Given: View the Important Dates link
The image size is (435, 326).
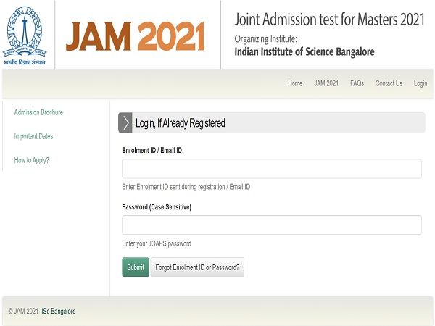Looking at the screenshot, I should 33,136.
